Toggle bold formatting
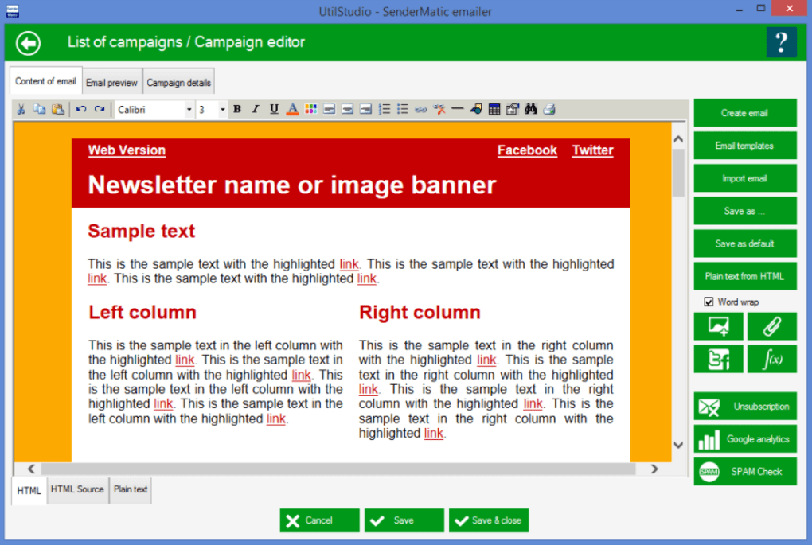This screenshot has height=545, width=812. pos(237,110)
